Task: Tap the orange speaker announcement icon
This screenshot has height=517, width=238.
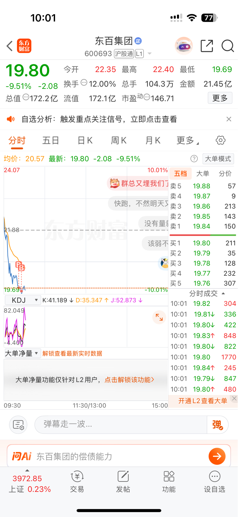Action: [x=11, y=119]
